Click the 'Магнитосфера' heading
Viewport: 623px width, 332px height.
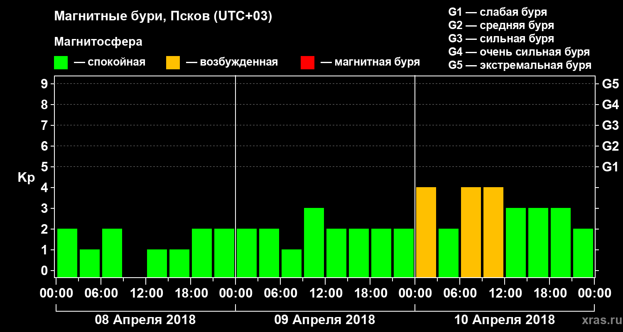tap(98, 42)
